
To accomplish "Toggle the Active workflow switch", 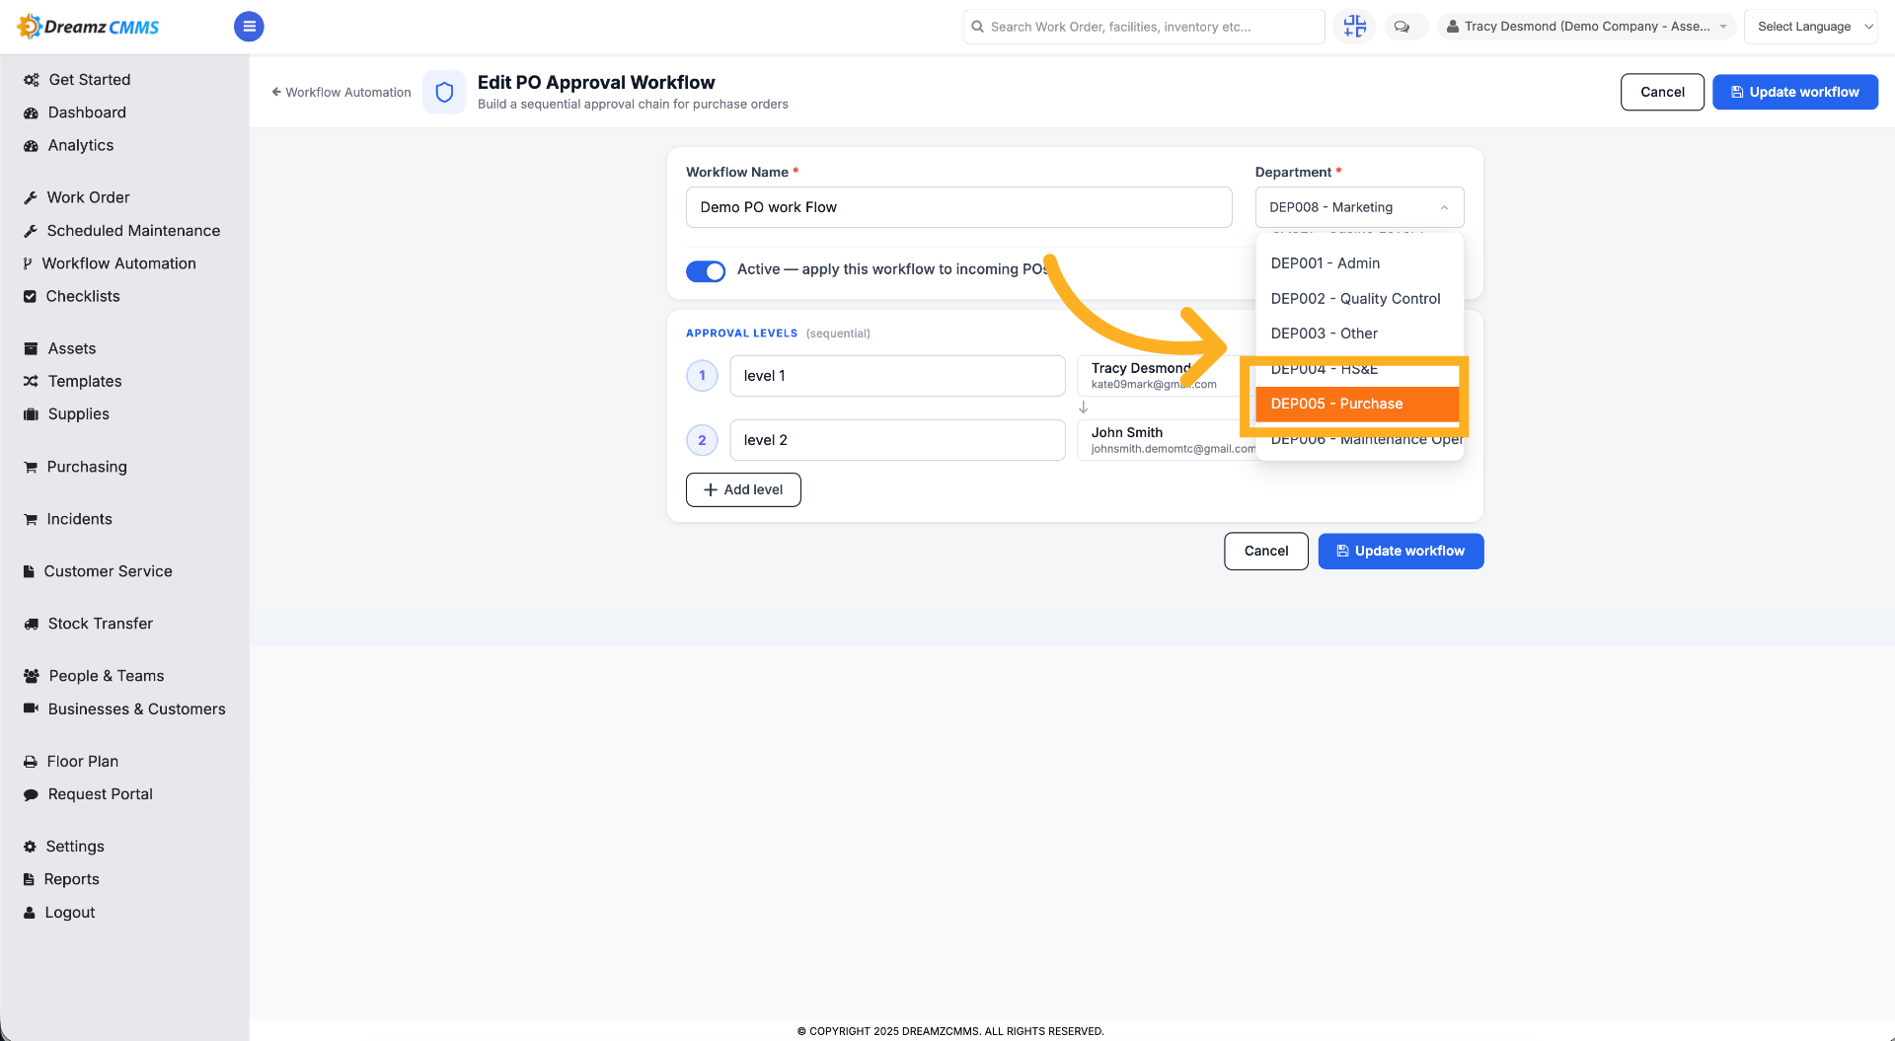I will [x=706, y=270].
